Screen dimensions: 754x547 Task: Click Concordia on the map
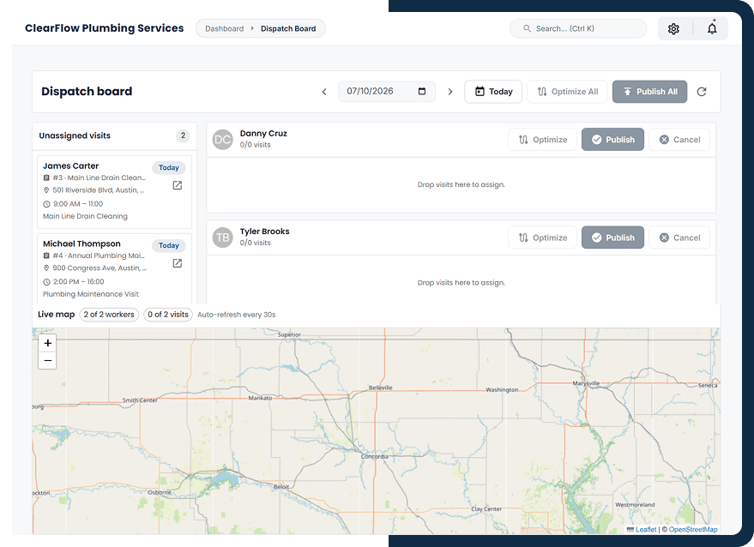[x=375, y=456]
